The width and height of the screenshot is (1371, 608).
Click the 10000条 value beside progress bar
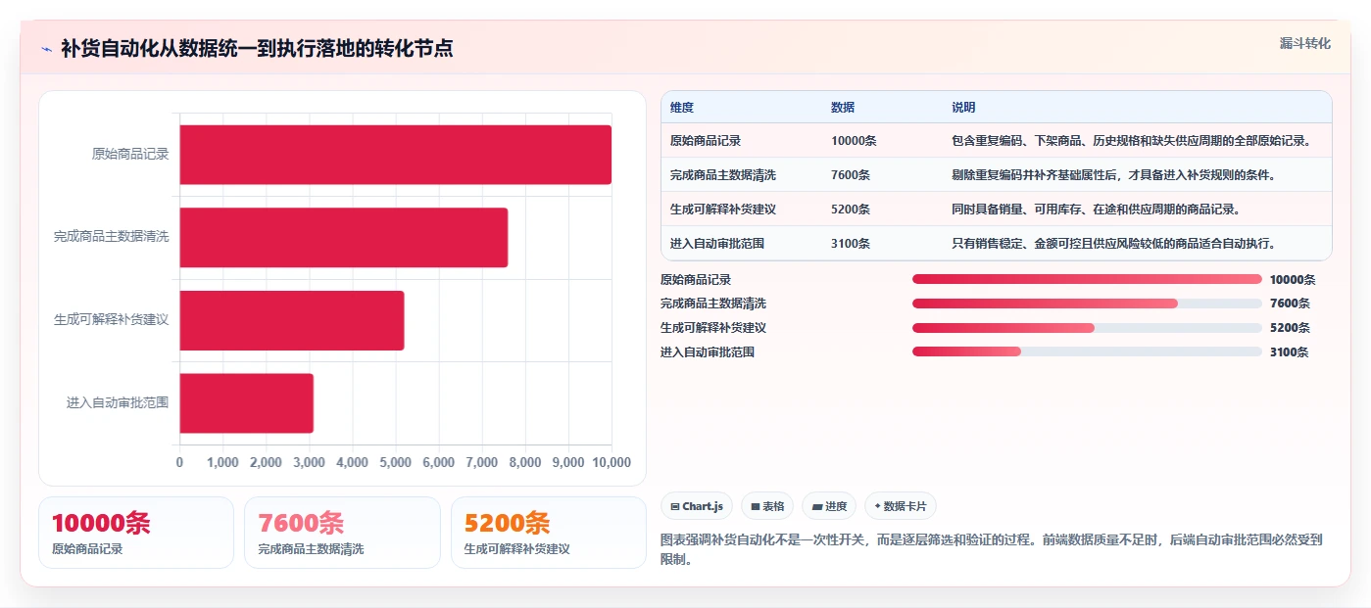click(1292, 279)
